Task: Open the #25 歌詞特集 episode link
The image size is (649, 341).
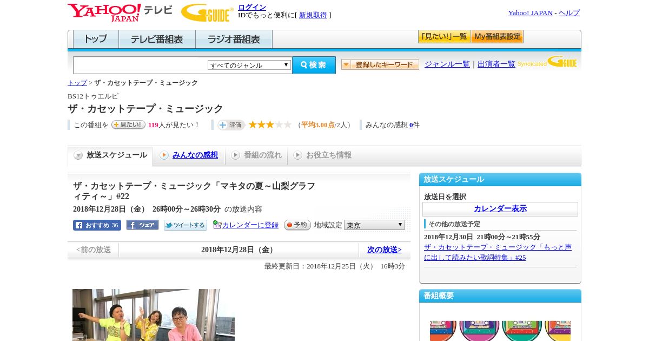Action: pyautogui.click(x=498, y=252)
